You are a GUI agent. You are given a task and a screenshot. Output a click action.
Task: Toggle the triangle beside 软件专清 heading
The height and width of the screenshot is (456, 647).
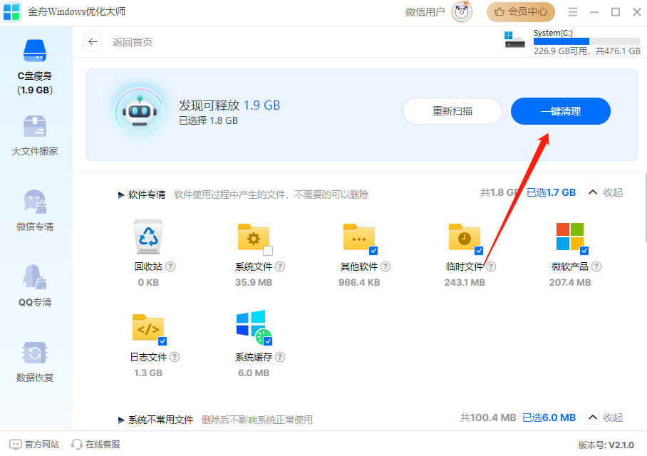(x=121, y=195)
